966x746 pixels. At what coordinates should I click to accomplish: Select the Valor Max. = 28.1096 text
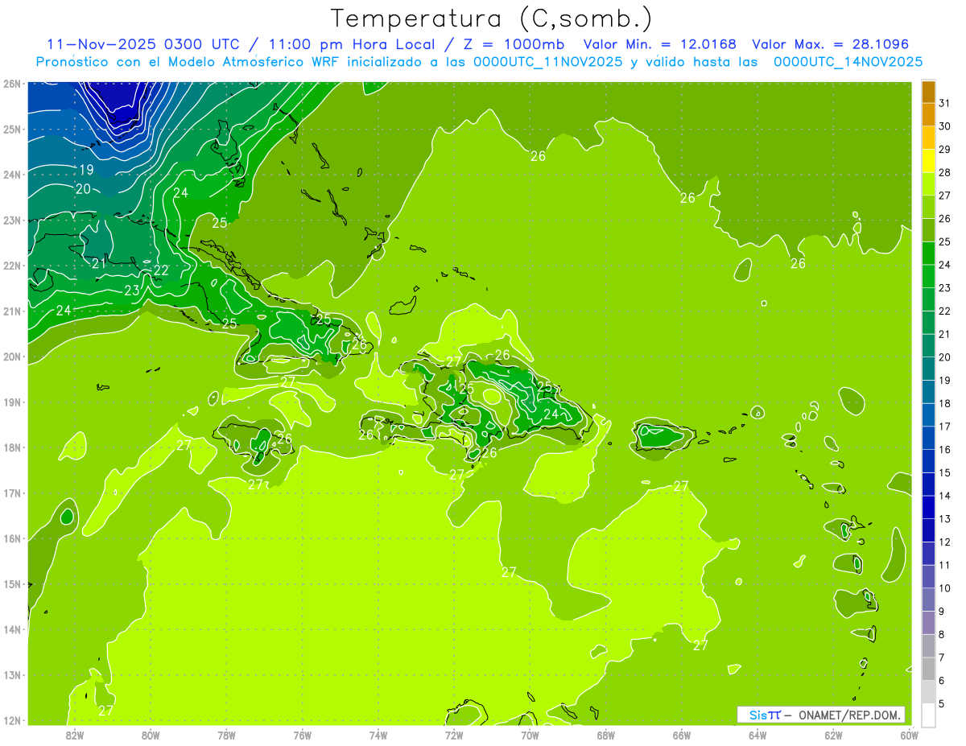pos(831,44)
